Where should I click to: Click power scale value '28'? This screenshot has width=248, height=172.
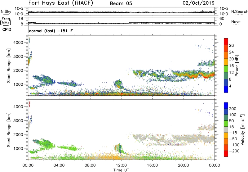[x=231, y=45]
